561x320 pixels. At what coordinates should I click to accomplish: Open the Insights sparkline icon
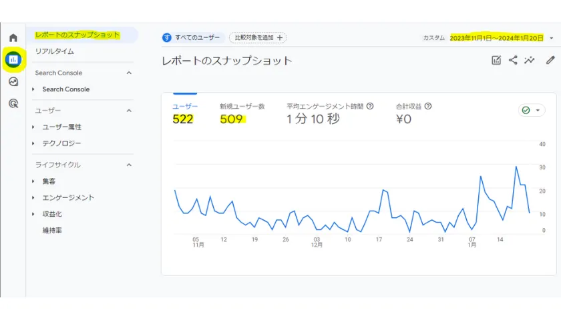click(530, 60)
